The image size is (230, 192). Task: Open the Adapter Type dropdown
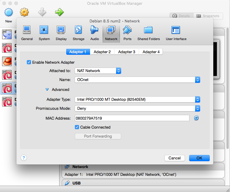click(137, 100)
